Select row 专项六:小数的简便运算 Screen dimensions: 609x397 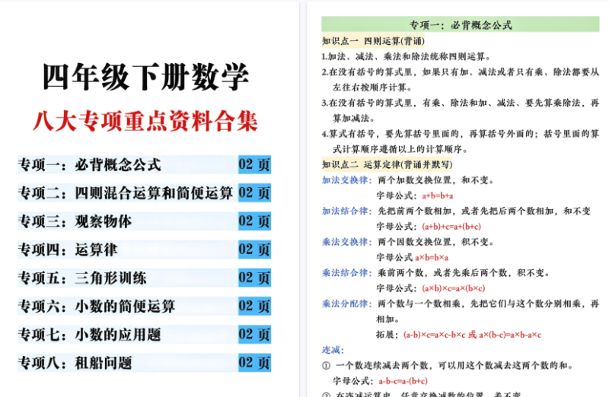coord(145,306)
